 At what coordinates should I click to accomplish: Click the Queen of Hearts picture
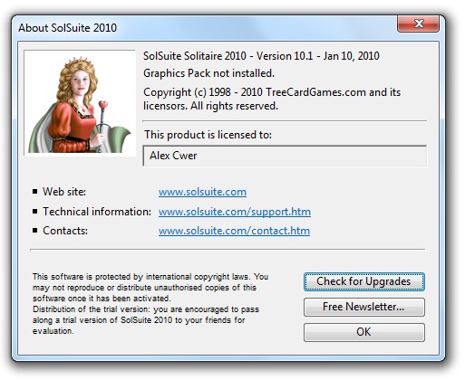[x=80, y=103]
